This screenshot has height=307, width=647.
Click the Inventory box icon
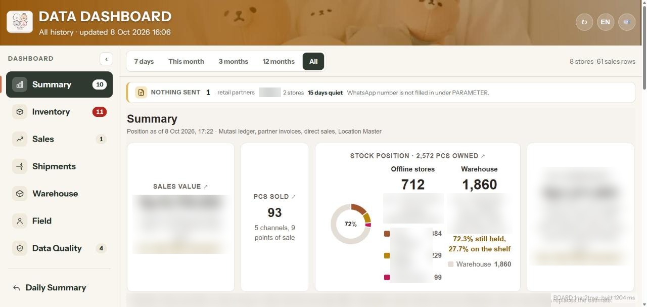click(x=20, y=112)
